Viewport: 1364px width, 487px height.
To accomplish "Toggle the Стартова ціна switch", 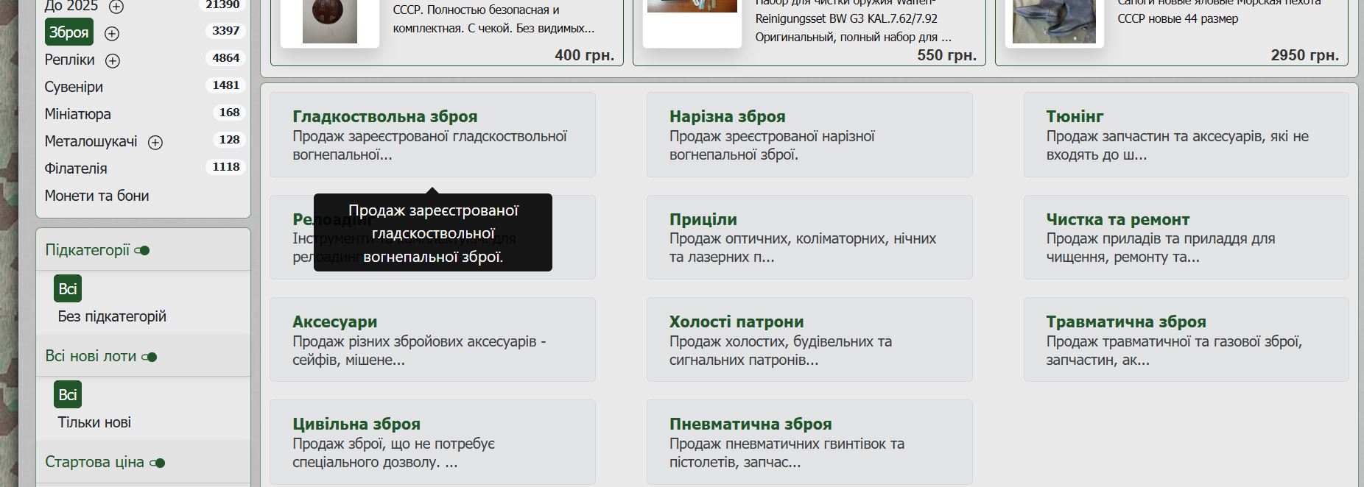I will pos(158,463).
